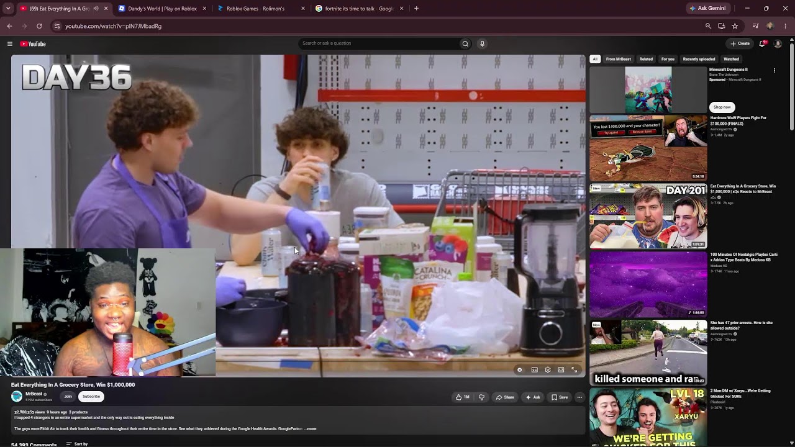Share the video

pos(505,397)
